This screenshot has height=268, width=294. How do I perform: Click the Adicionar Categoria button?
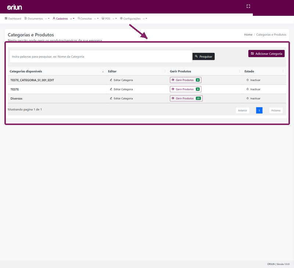point(266,54)
